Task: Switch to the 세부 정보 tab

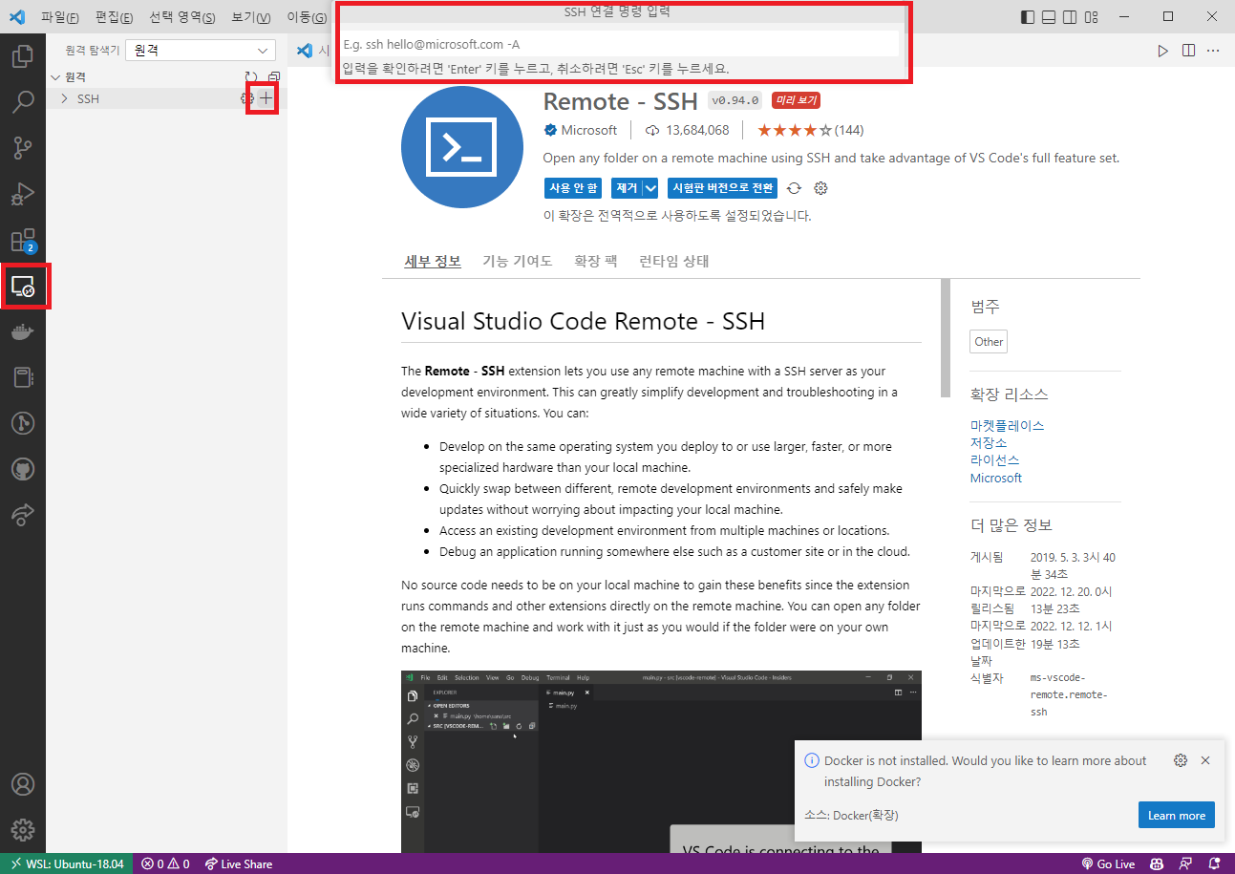Action: coord(433,261)
